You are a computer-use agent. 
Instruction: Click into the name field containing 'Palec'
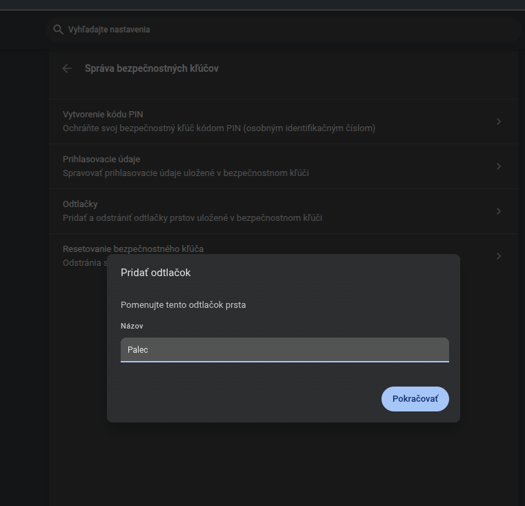(x=284, y=349)
